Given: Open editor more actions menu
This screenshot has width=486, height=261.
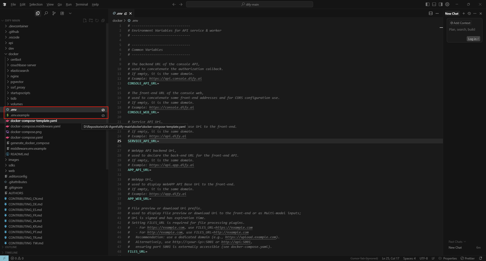Looking at the screenshot, I should (437, 13).
